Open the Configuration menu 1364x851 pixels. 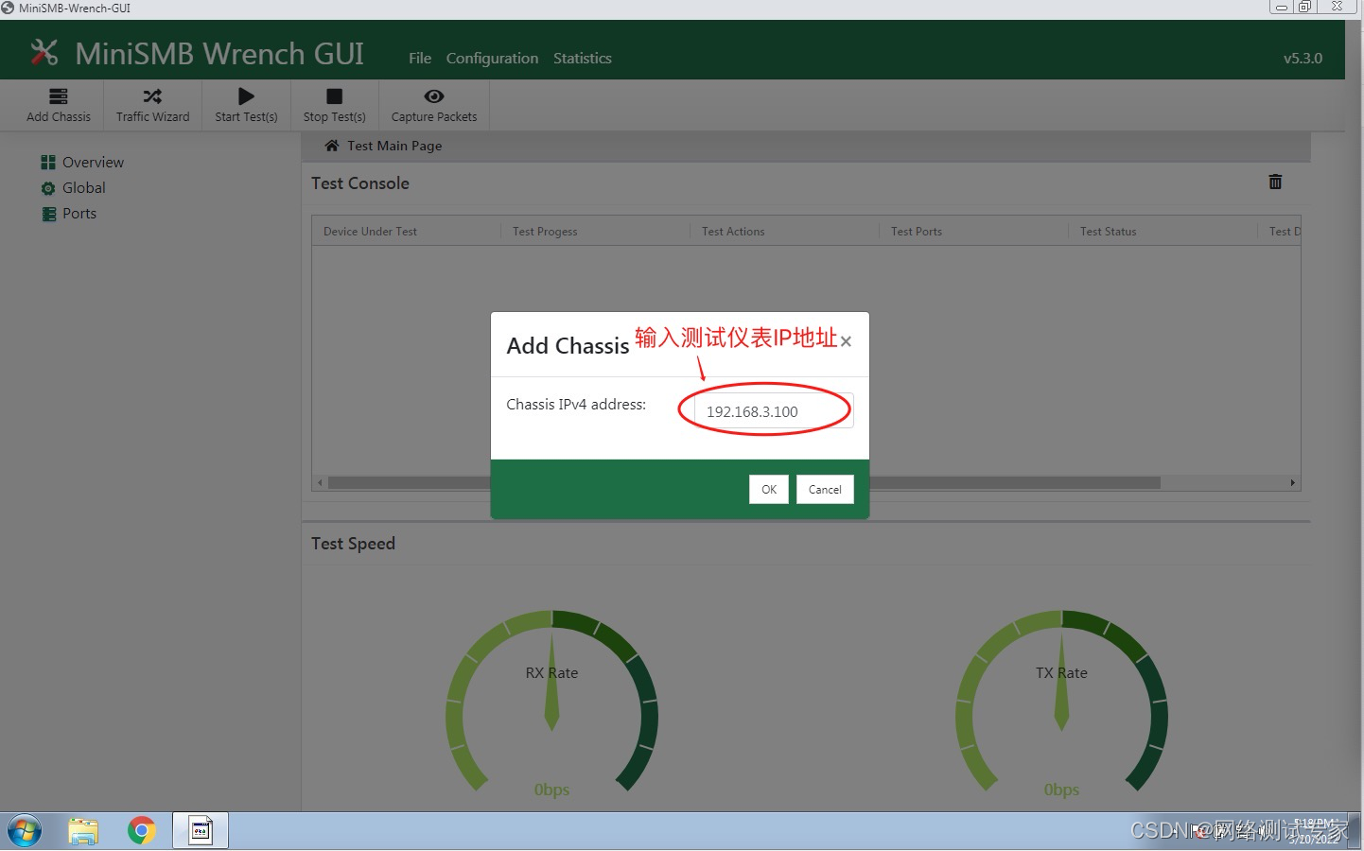point(492,58)
